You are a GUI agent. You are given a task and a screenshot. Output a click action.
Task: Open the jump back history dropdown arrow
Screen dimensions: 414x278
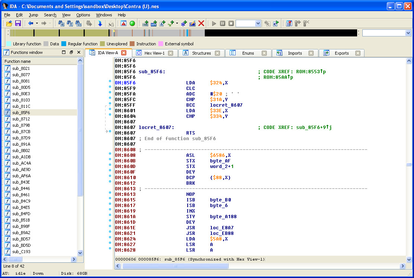tap(36, 23)
